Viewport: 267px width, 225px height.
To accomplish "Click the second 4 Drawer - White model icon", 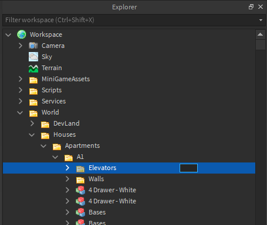I will click(80, 201).
